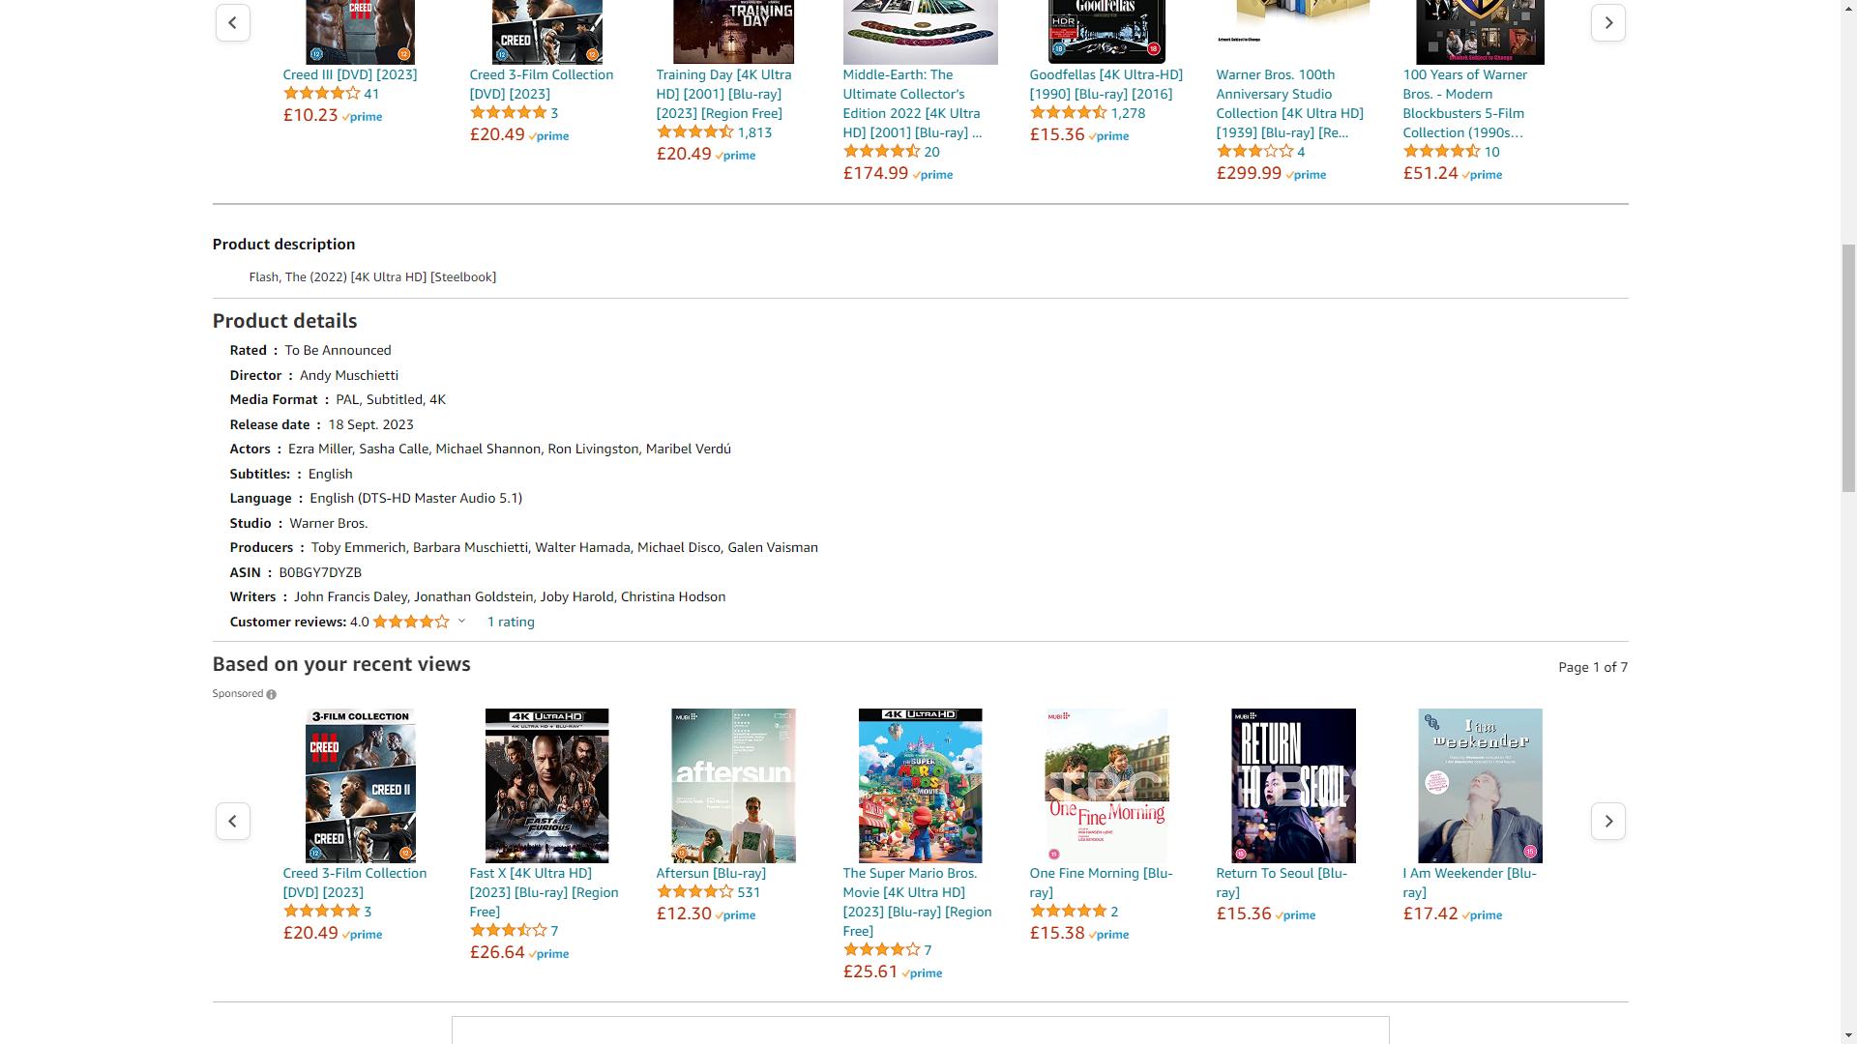Show next recent-views carousel page

(1607, 821)
